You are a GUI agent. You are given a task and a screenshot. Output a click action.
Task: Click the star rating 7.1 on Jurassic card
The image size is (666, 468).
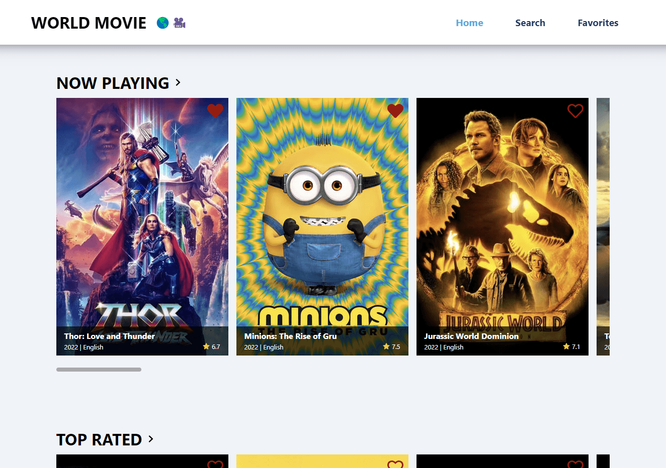571,346
